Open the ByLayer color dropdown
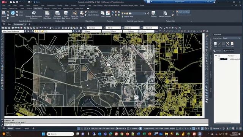This screenshot has width=243, height=137. pos(92,31)
